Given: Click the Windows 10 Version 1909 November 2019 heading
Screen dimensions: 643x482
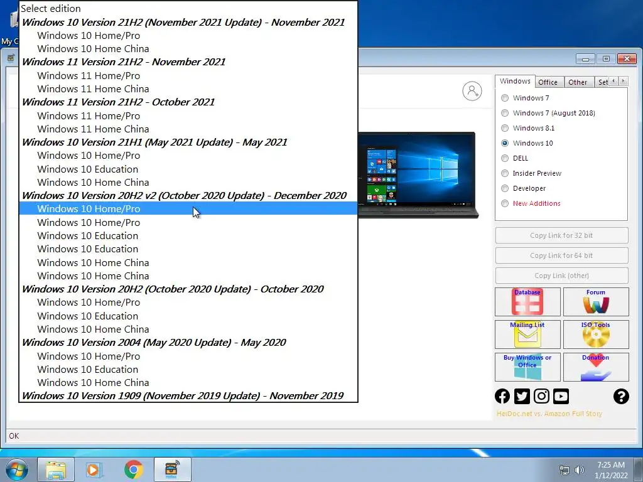Looking at the screenshot, I should pyautogui.click(x=188, y=395).
